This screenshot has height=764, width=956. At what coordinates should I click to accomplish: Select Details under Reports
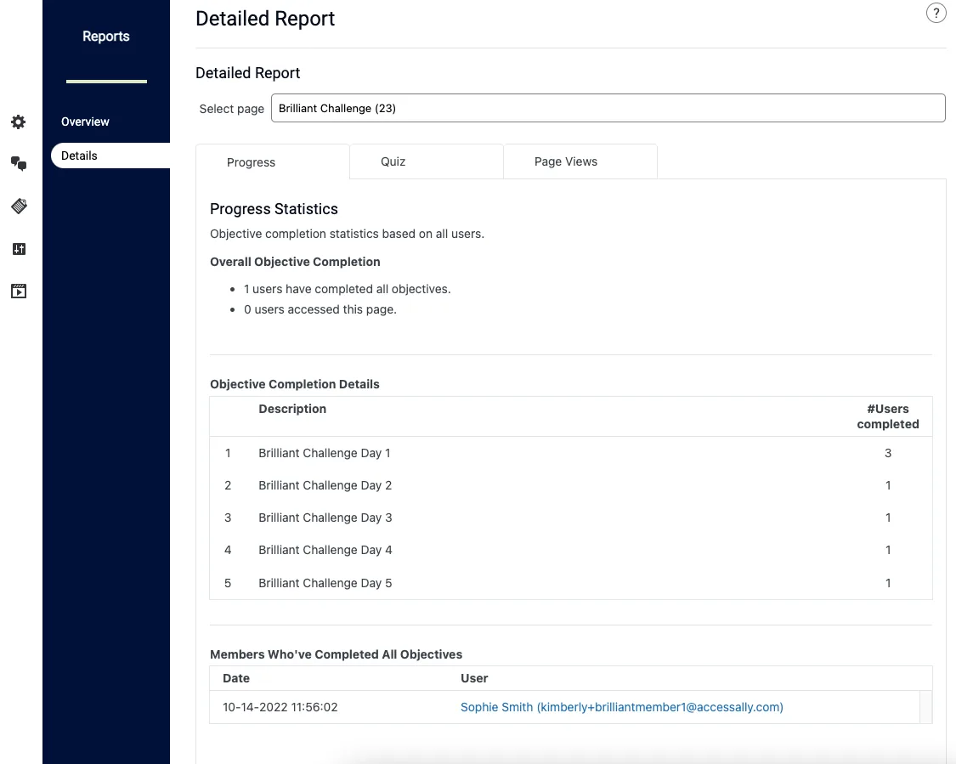coord(79,156)
